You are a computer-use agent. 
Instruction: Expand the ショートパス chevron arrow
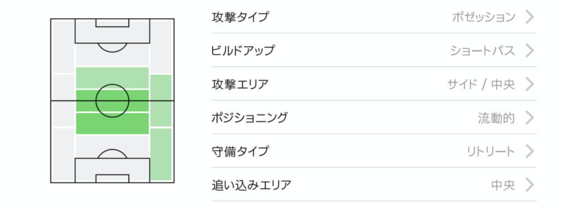pos(530,50)
